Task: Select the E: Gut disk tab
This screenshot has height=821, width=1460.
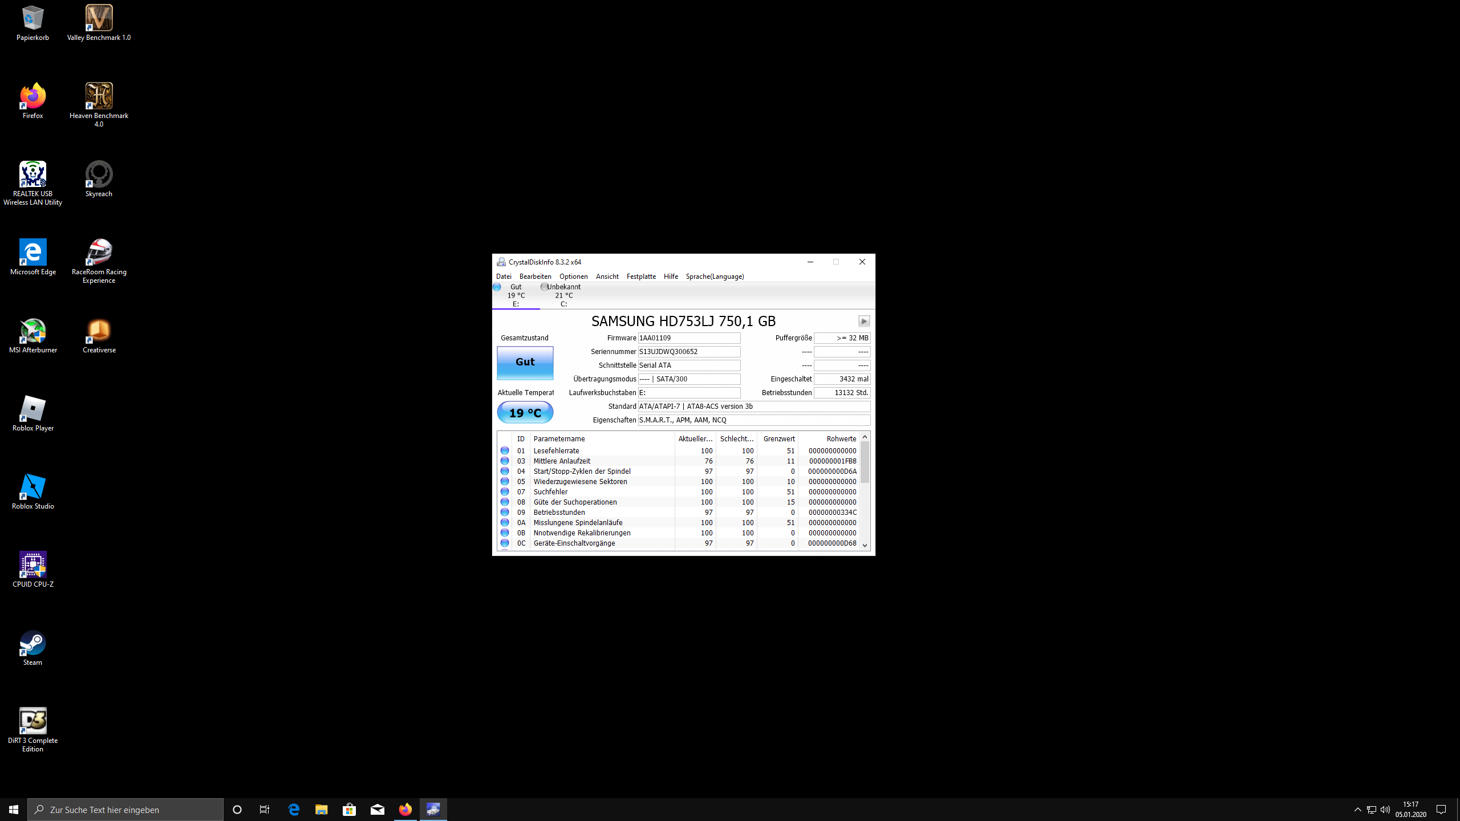Action: (x=516, y=295)
